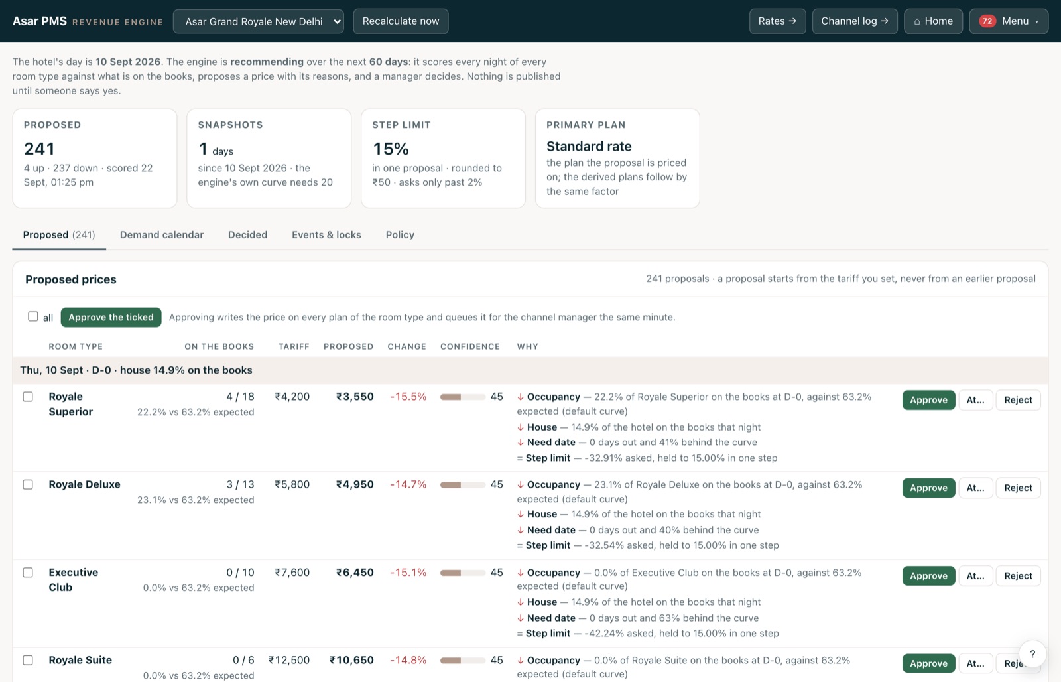Image resolution: width=1061 pixels, height=682 pixels.
Task: Open the help question mark button
Action: pos(1032,654)
